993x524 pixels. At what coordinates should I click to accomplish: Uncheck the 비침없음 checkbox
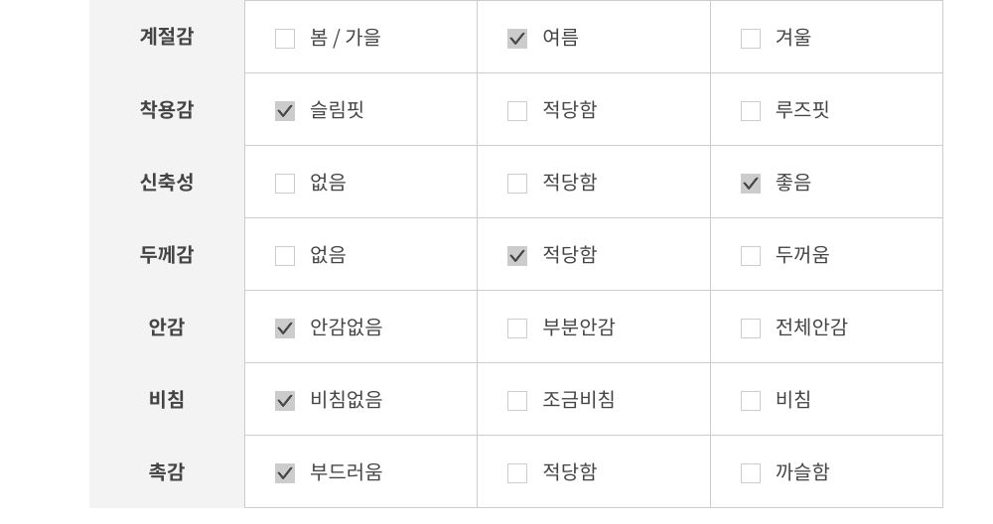pos(285,401)
